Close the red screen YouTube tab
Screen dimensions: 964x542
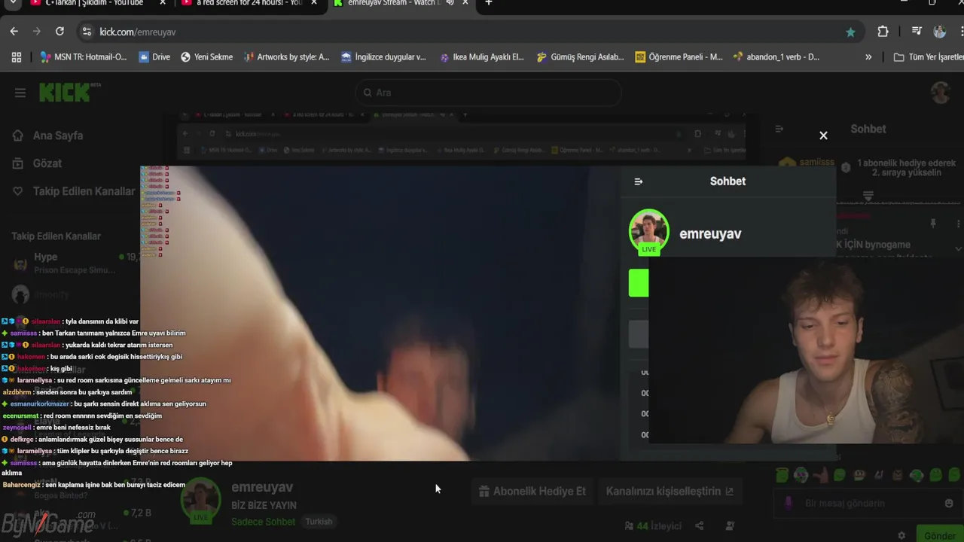pos(314,3)
